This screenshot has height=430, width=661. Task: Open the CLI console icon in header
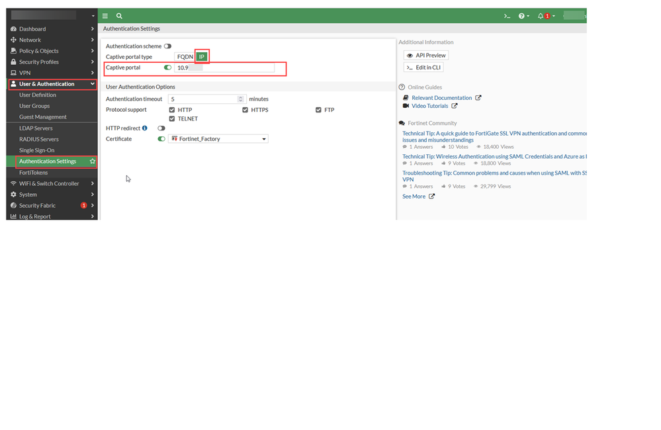[x=507, y=16]
